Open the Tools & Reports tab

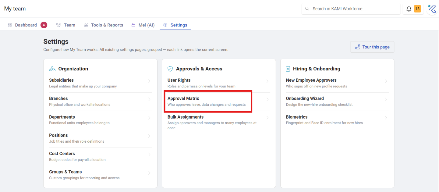(x=103, y=25)
